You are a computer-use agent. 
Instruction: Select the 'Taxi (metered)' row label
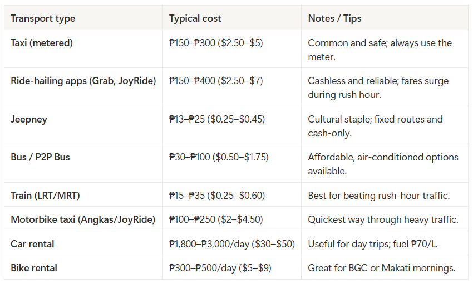(x=42, y=43)
